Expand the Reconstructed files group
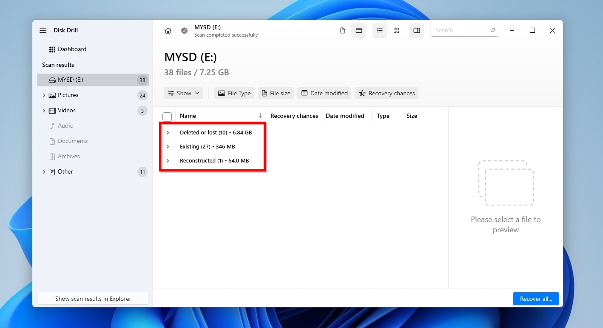The width and height of the screenshot is (603, 328). [168, 161]
